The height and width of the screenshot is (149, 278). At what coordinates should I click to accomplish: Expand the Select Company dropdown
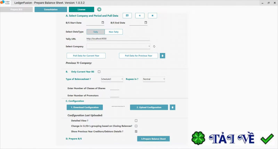click(118, 46)
